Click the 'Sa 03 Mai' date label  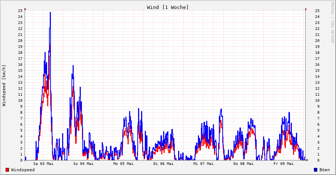tap(43, 164)
